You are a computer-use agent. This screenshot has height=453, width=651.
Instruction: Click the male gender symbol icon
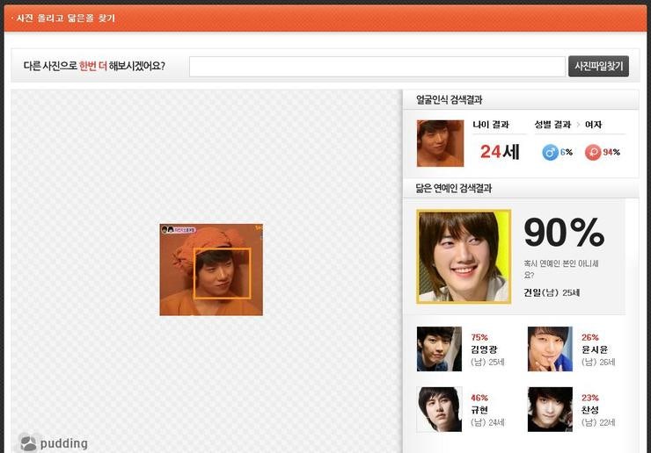pyautogui.click(x=550, y=152)
